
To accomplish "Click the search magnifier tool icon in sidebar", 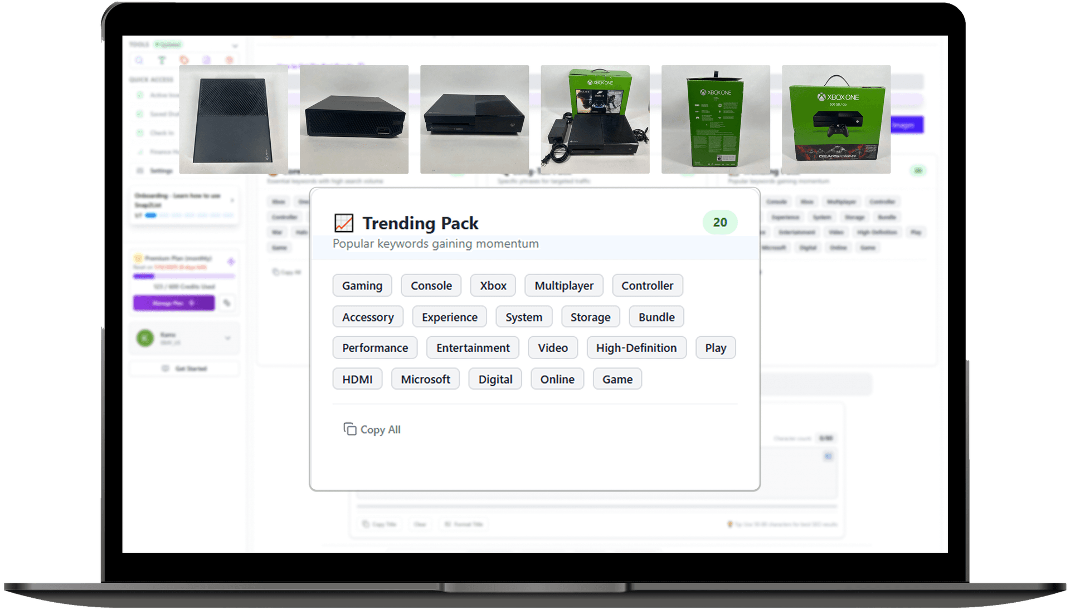I will (x=139, y=60).
